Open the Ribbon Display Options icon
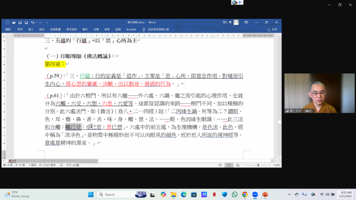Viewport: 356px width, 200px height. (x=246, y=23)
